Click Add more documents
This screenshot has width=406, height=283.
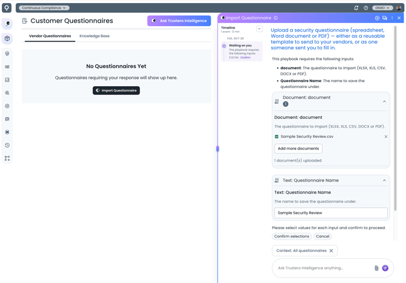tap(298, 148)
